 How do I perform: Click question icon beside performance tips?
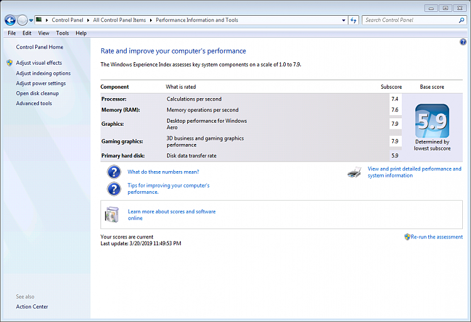tap(114, 189)
